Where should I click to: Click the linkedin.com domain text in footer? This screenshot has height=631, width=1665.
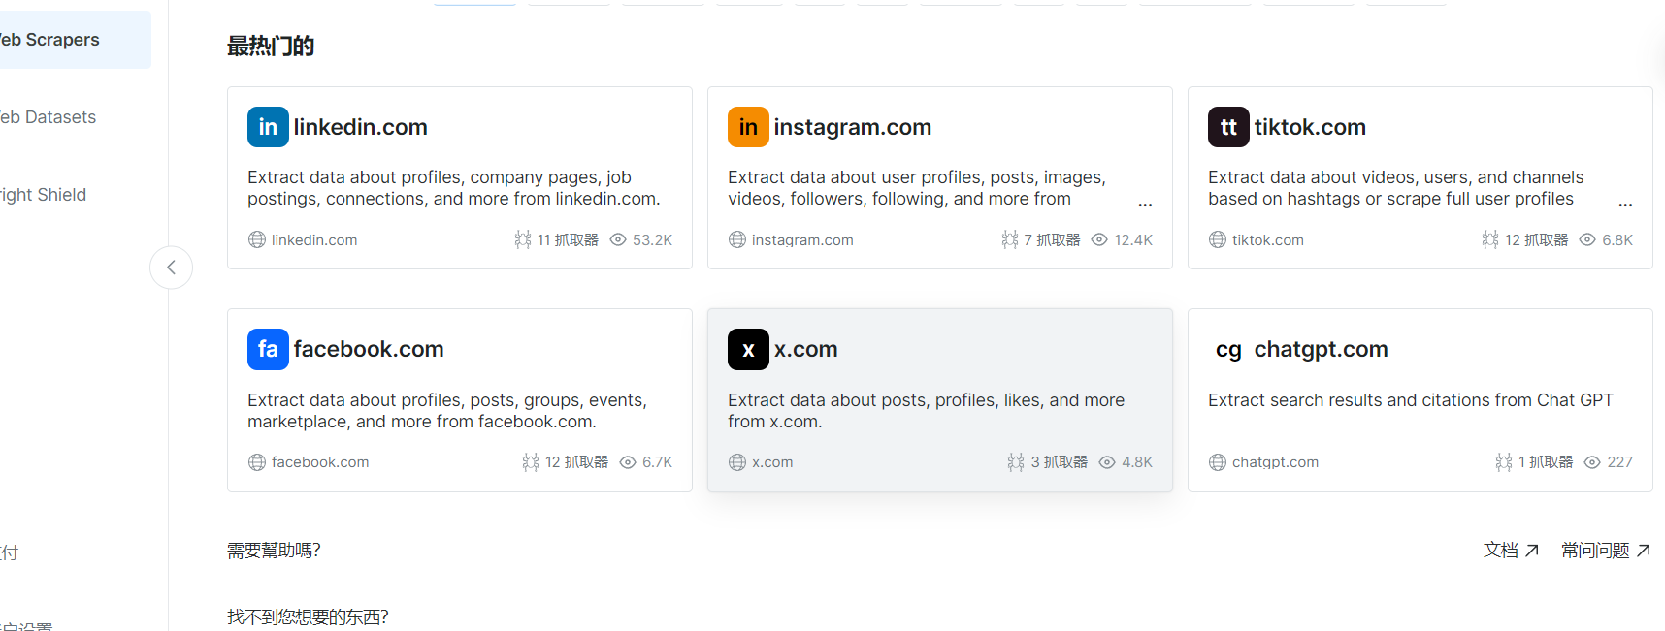pos(314,240)
